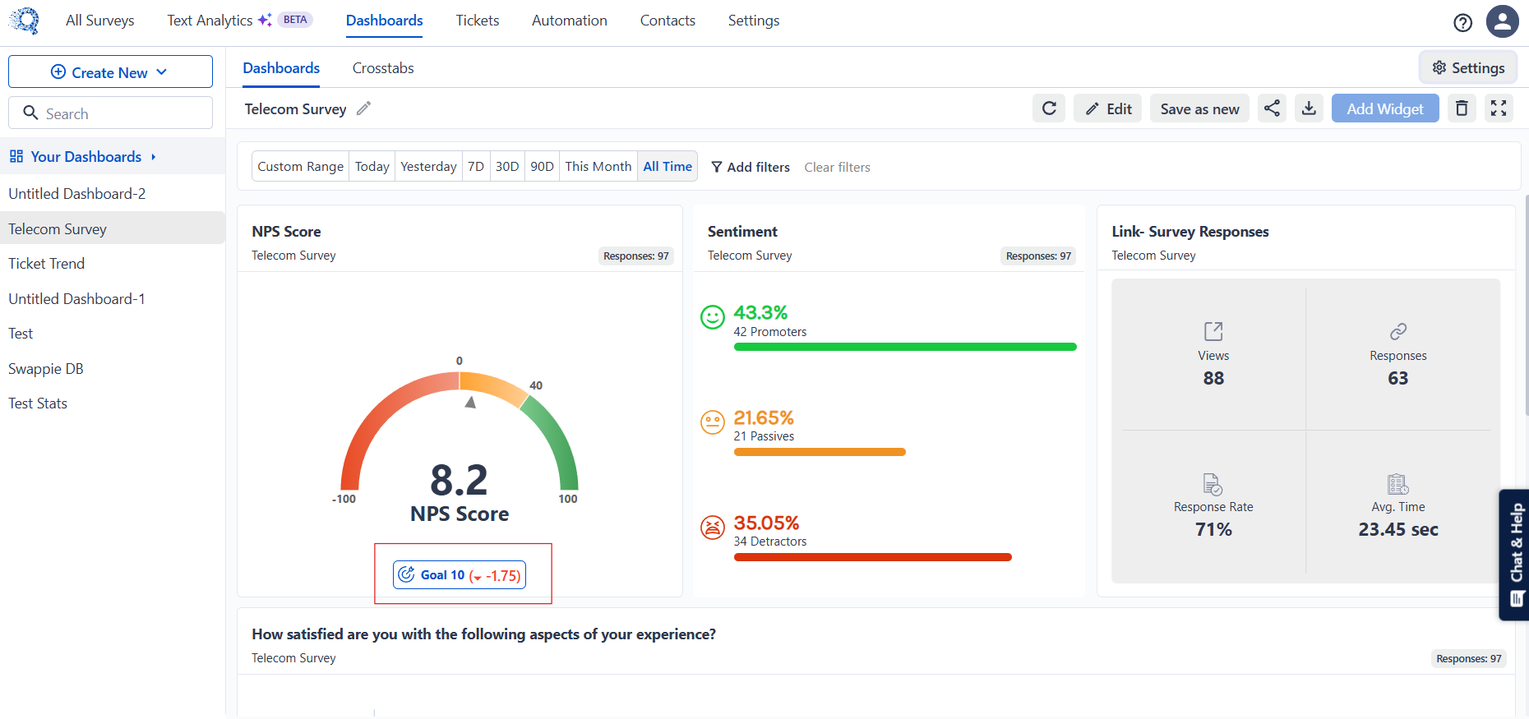Click the refresh dashboard icon
The height and width of the screenshot is (719, 1529).
[x=1049, y=108]
